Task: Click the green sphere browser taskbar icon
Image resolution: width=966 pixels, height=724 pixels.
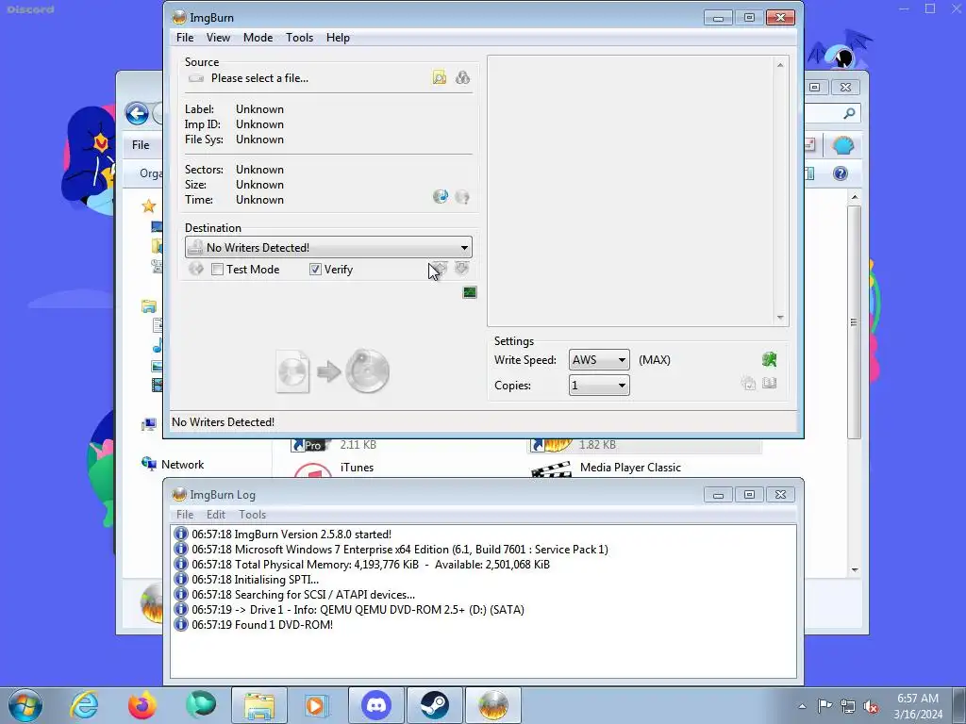Action: tap(201, 705)
